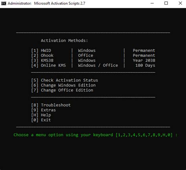Click the 'Year 2038' value
Viewport: 186px width, 170px height.
tap(144, 60)
